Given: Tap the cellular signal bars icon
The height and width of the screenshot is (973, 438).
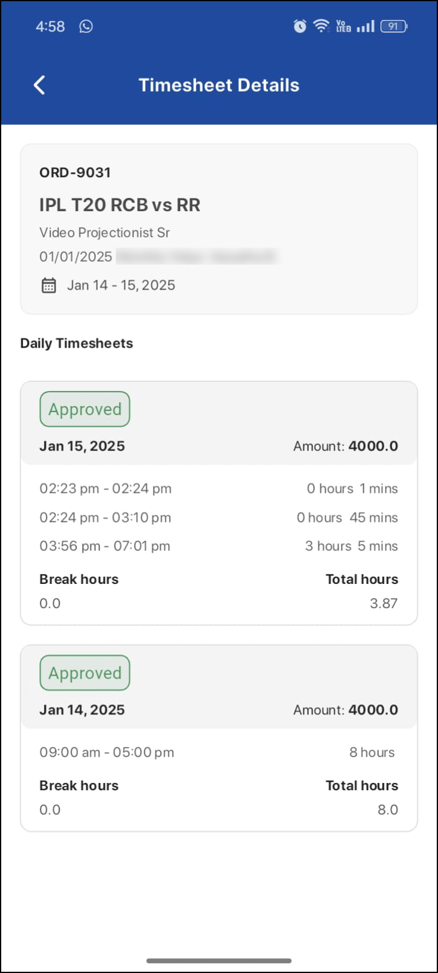Looking at the screenshot, I should coord(365,26).
